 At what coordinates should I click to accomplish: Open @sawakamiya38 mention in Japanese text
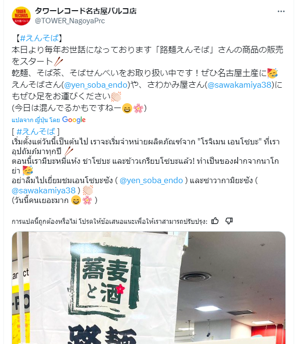[x=239, y=85]
